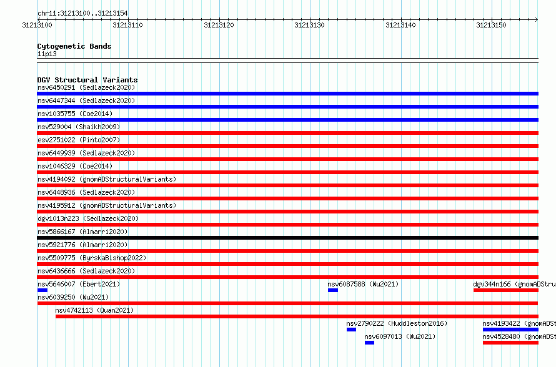
Task: Click the nsv6450291 (Sedlazeck2020) variant label
Action: pos(86,87)
